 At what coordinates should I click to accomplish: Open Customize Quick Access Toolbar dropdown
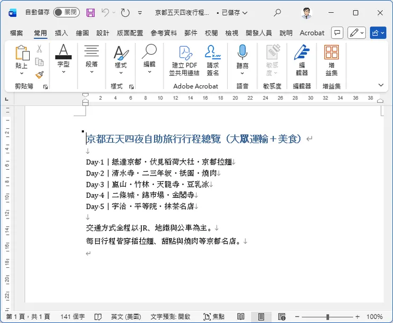(x=140, y=13)
